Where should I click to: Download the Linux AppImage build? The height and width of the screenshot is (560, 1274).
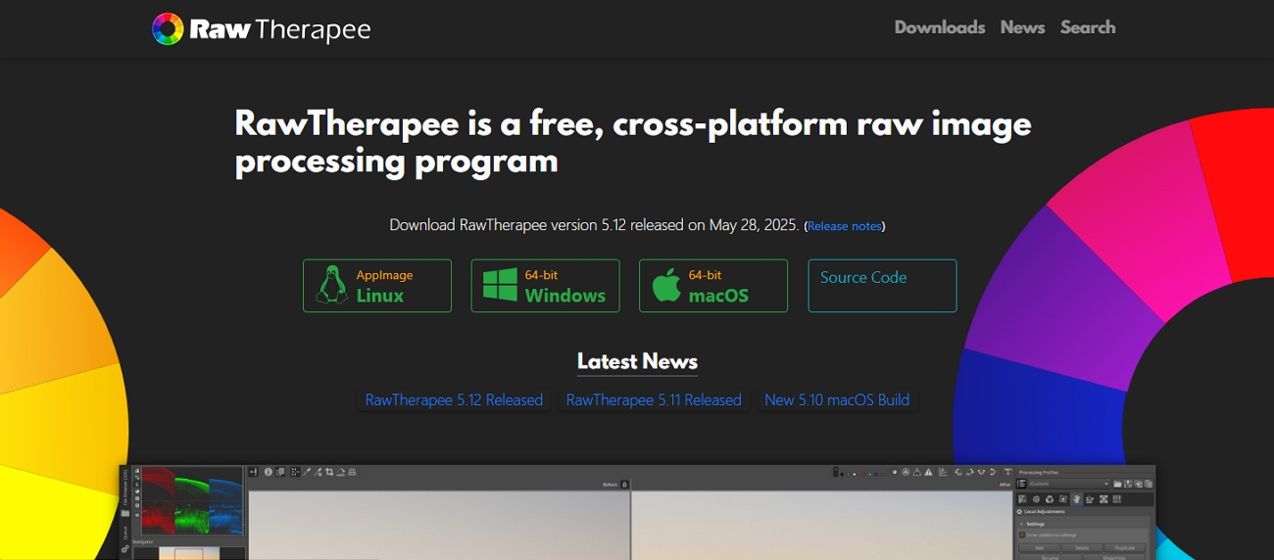[x=377, y=286]
